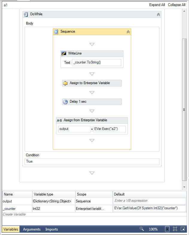This screenshot has width=189, height=235.
Task: Click the insertion triangle below Delay 1 sec
Action: [x=92, y=111]
